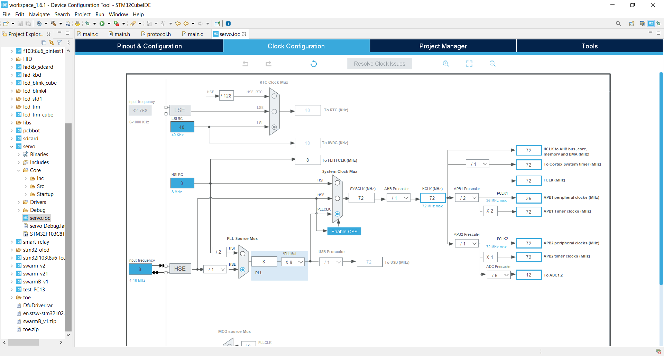Collapse the servo project tree node

pos(11,147)
